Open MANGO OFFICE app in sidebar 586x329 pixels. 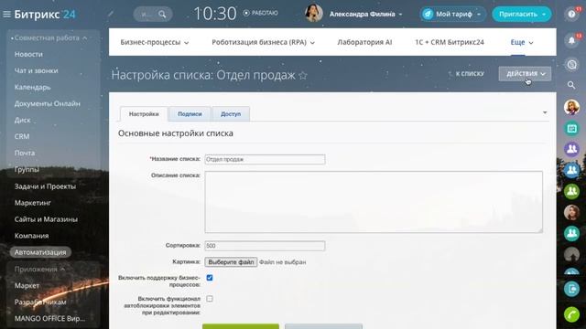point(49,318)
